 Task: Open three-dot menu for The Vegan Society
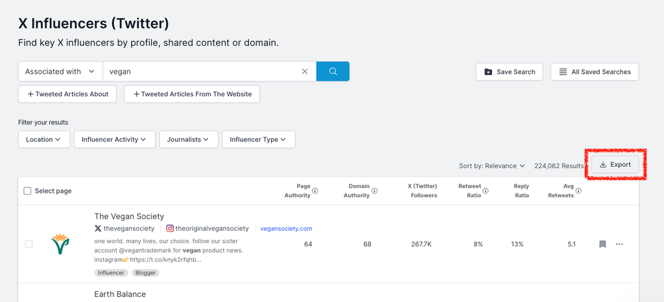pyautogui.click(x=619, y=244)
